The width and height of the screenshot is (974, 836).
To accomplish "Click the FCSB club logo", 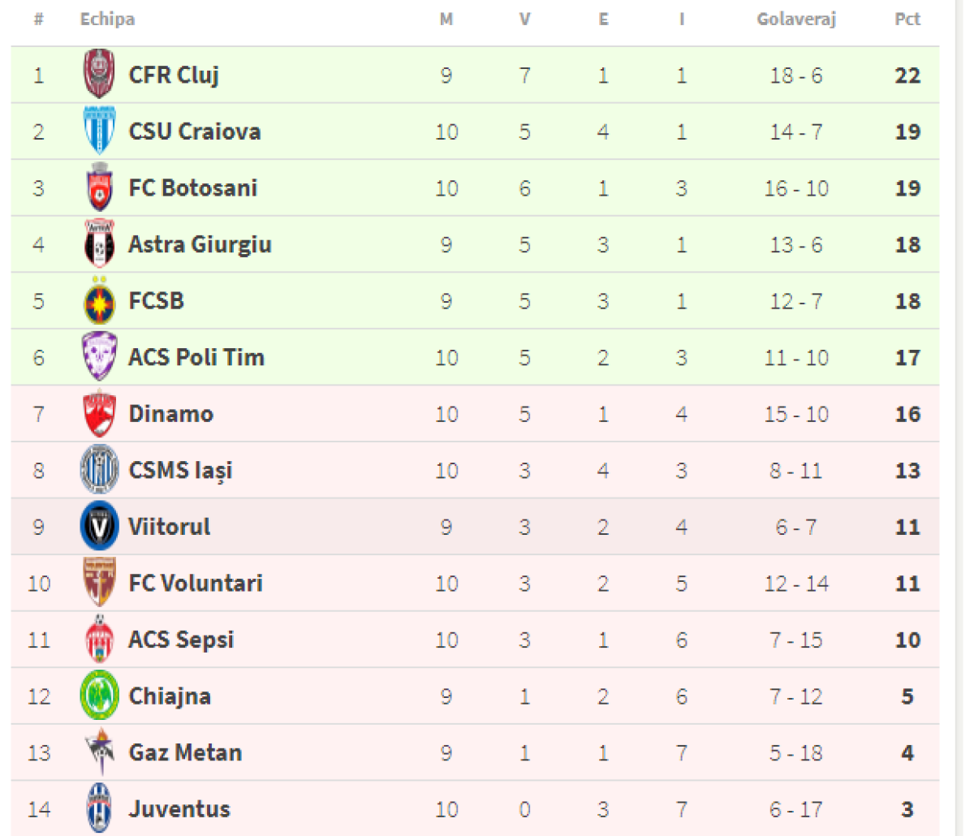I will pos(100,301).
